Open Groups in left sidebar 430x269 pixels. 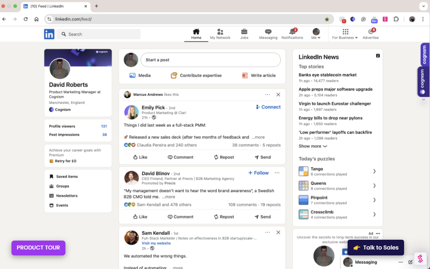click(x=59, y=186)
